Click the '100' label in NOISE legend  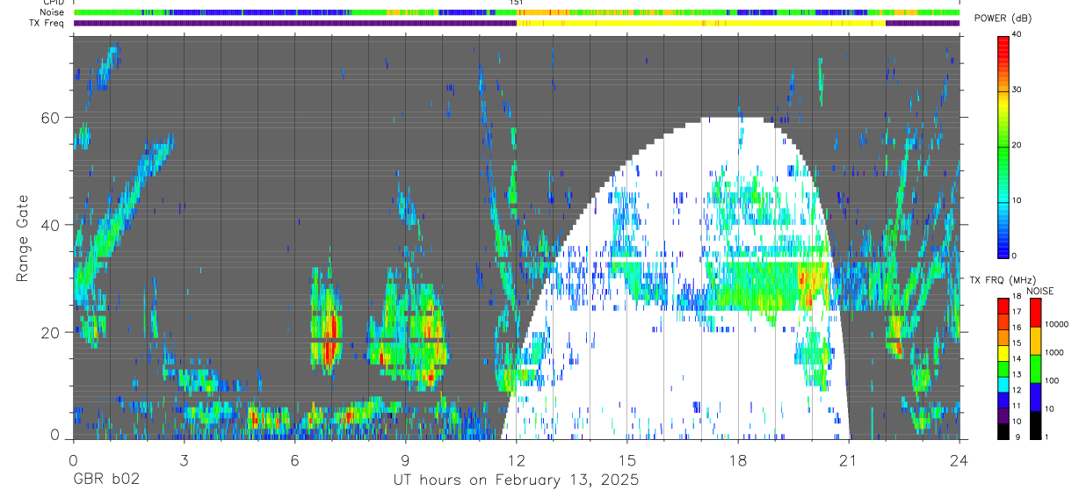click(1053, 380)
